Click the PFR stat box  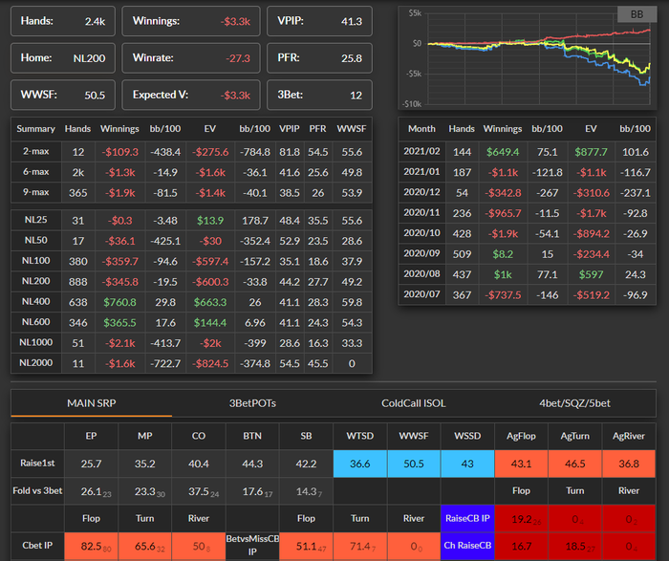tap(319, 58)
